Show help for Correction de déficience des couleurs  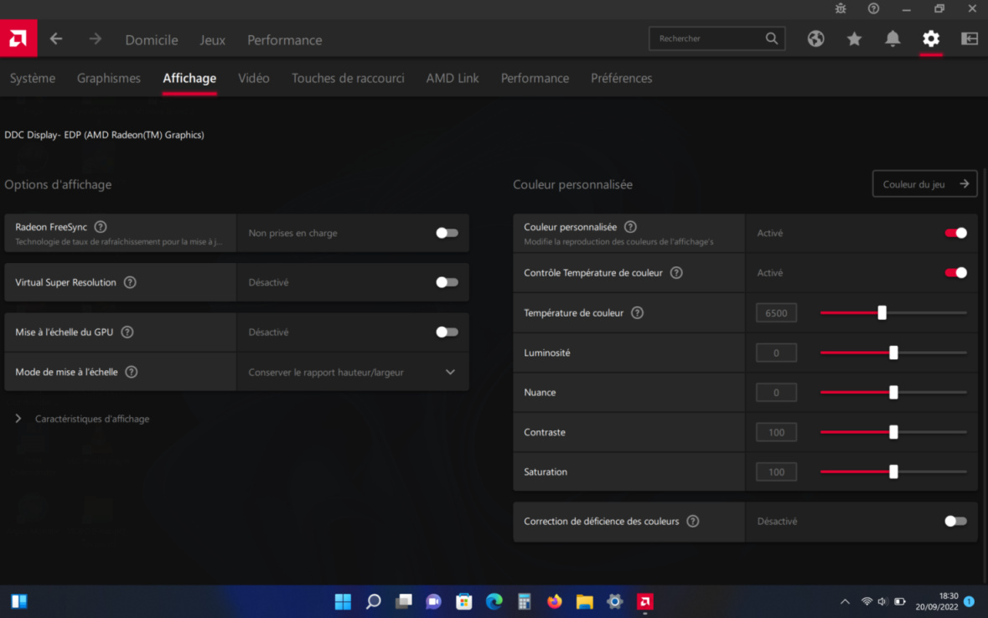pyautogui.click(x=692, y=521)
